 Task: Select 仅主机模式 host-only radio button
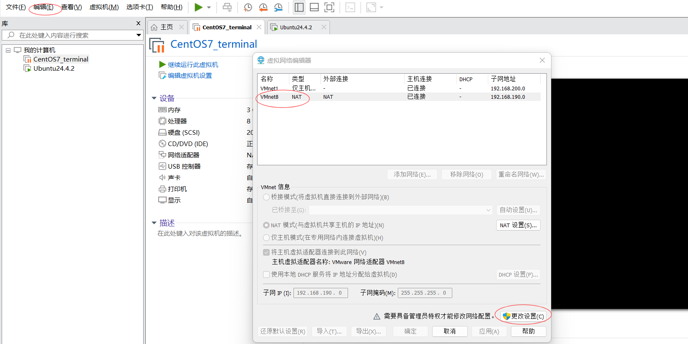[266, 238]
